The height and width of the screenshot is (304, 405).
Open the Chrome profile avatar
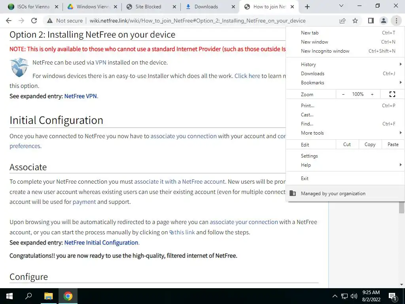(x=384, y=21)
